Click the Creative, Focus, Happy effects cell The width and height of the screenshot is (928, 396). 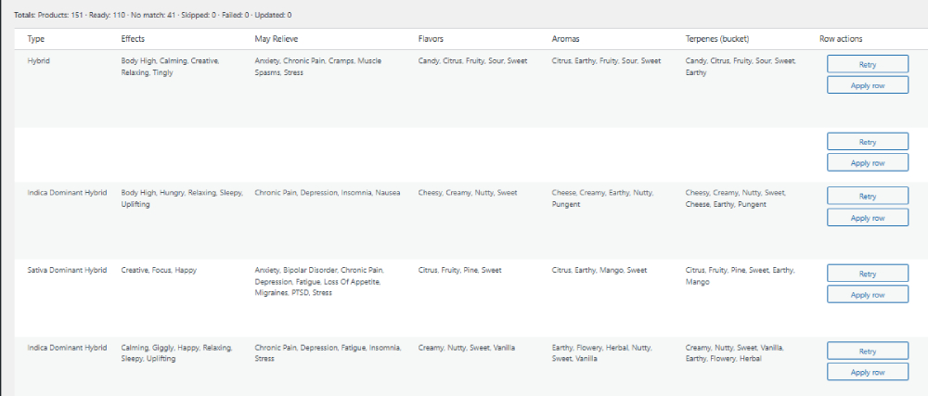[x=159, y=270]
